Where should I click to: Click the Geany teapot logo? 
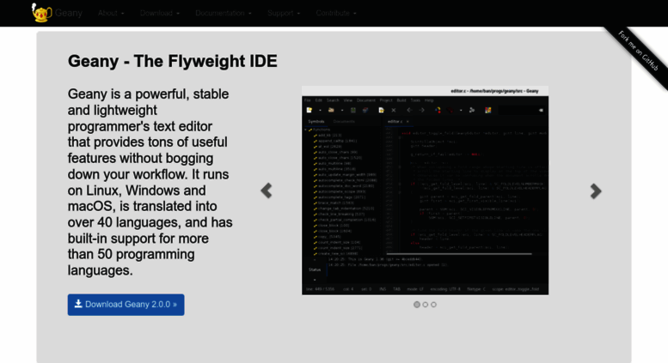(x=42, y=13)
